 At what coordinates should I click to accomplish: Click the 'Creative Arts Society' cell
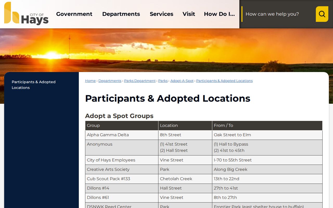(122, 170)
